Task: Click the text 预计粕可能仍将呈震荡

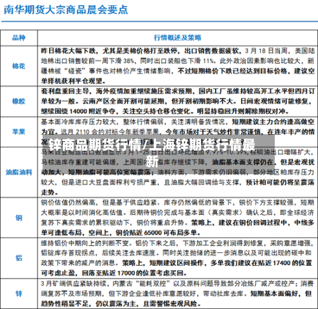Action: (280, 182)
